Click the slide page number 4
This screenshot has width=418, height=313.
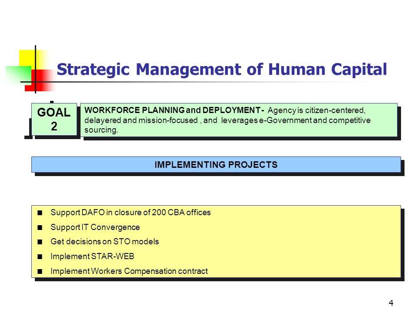(x=391, y=303)
